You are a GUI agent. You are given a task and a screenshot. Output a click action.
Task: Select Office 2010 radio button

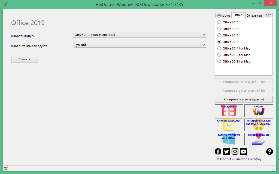point(219,22)
